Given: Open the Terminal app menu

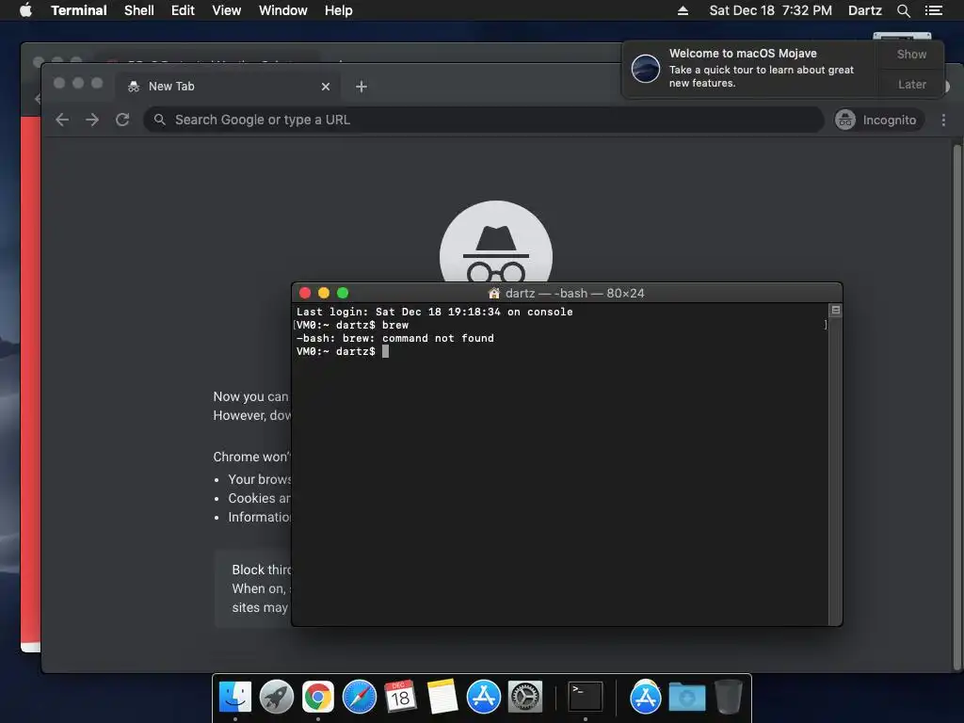Looking at the screenshot, I should coord(79,10).
